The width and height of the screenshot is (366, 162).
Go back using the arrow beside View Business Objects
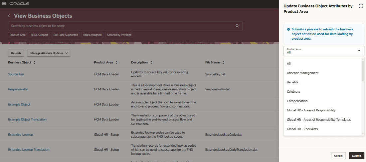9,16
